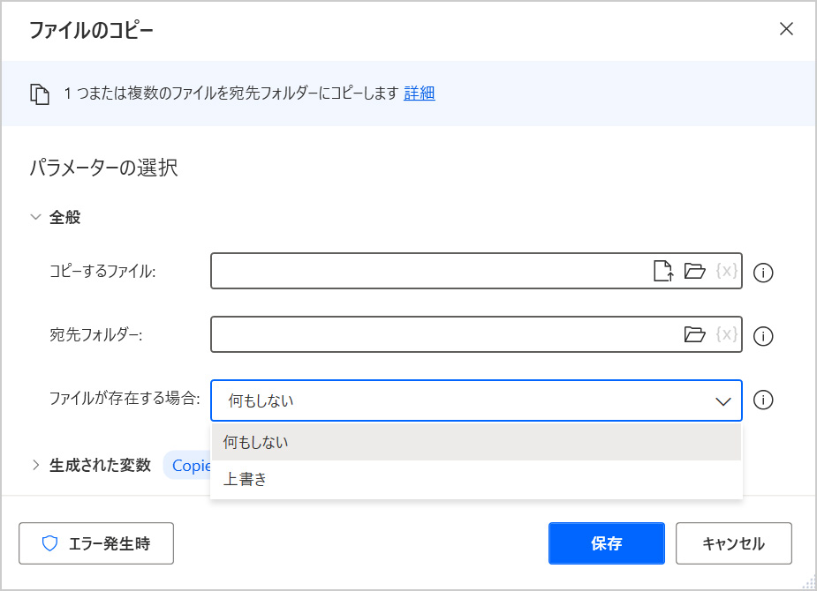This screenshot has height=591, width=817.
Task: Insert variable in コピーするファイル field
Action: (726, 272)
